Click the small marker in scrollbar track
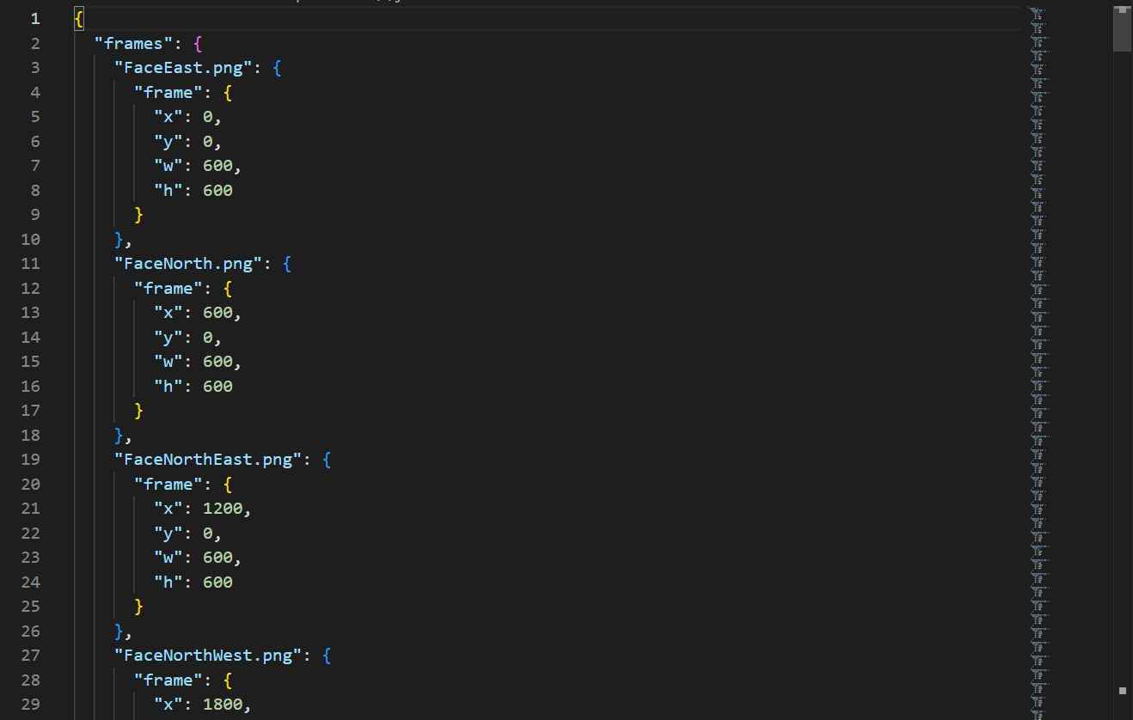The width and height of the screenshot is (1133, 720). click(1122, 690)
